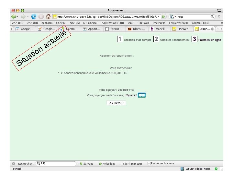Switch to the DbVisu... tab
Screen dimensions: 233x175
pyautogui.click(x=136, y=29)
